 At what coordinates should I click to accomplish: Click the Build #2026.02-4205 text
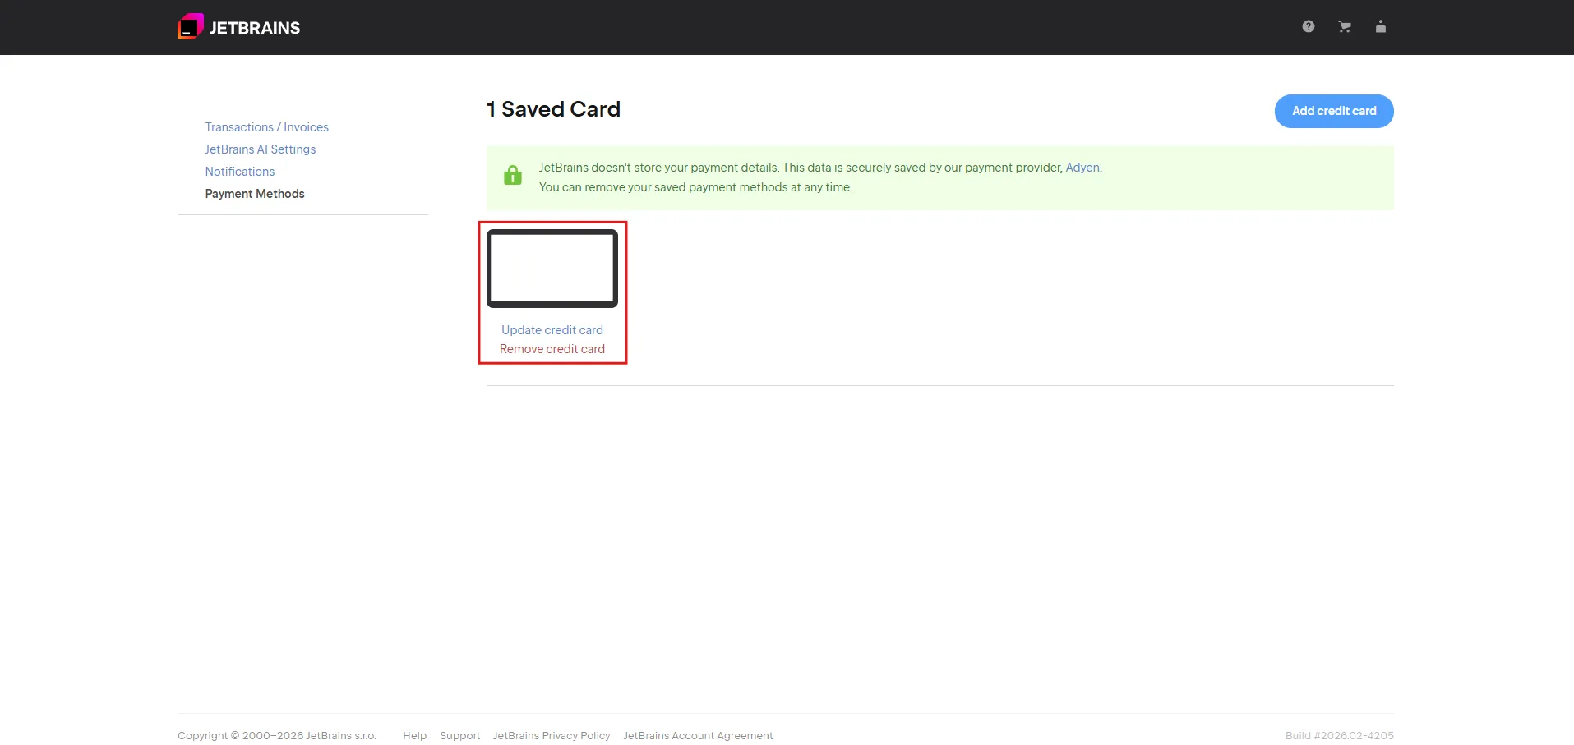coord(1340,736)
